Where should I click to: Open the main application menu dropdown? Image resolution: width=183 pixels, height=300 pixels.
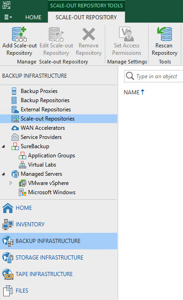(x=8, y=17)
